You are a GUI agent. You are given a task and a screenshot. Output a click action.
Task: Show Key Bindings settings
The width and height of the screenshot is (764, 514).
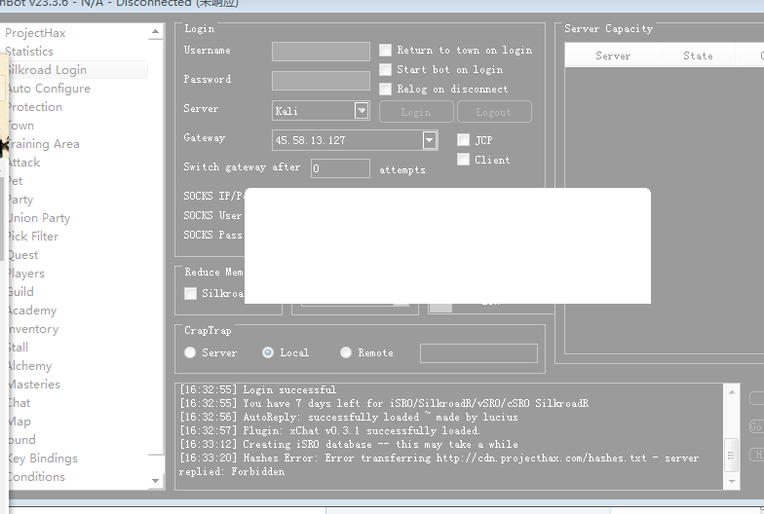(42, 459)
